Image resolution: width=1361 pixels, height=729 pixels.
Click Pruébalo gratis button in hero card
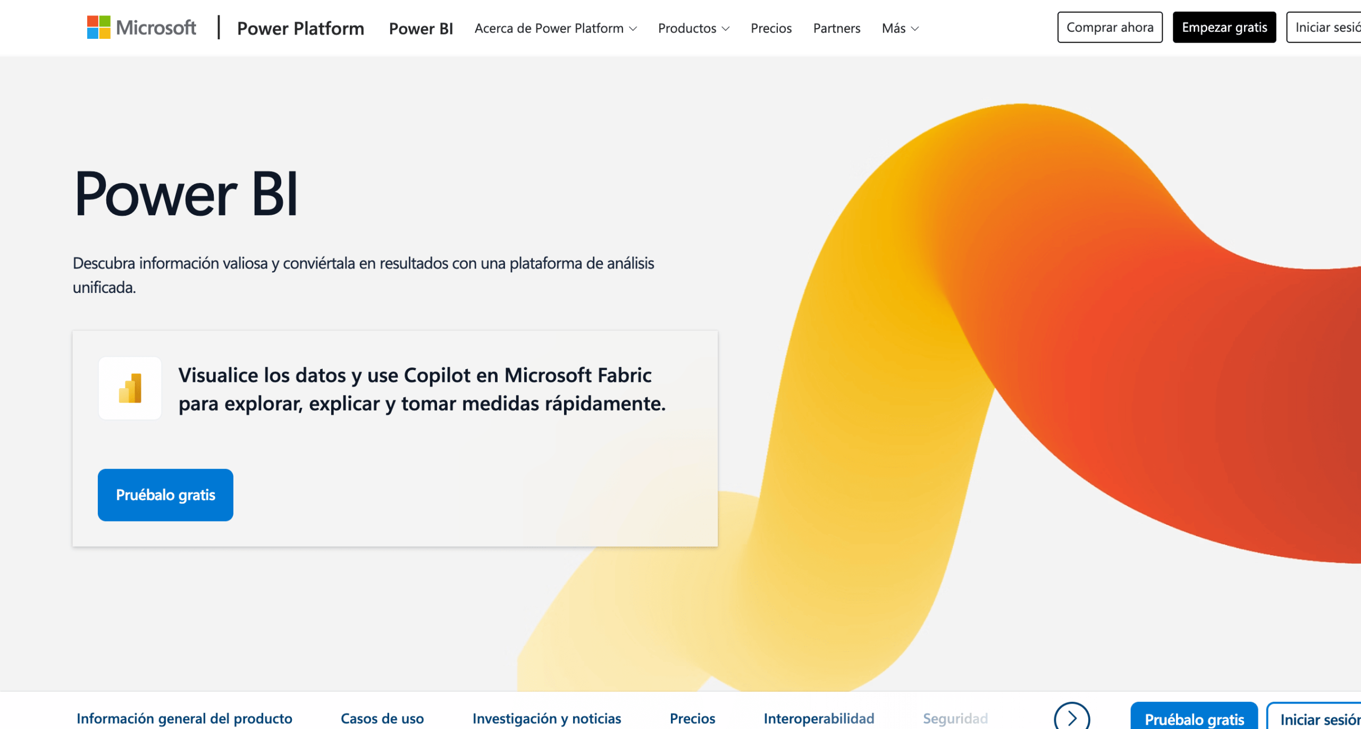165,495
